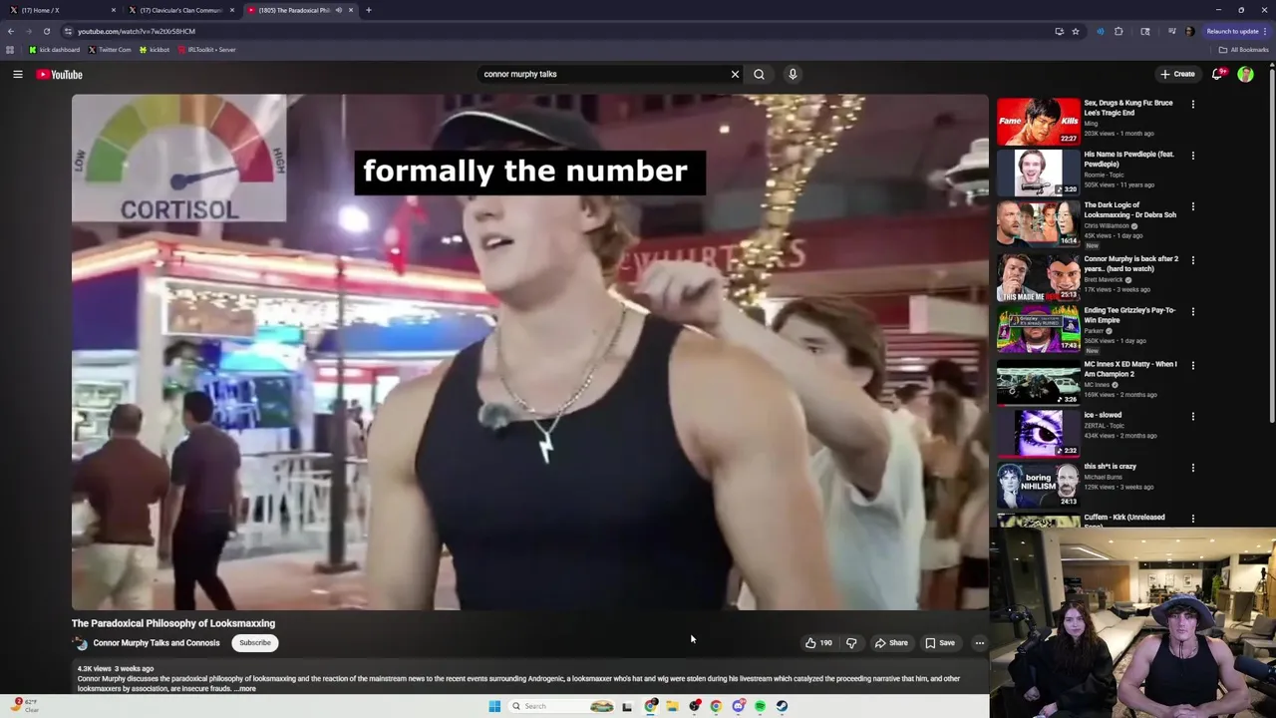Open options for Dark Logic of Looksmaxxing video
Screen dimensions: 1276x718
pyautogui.click(x=1192, y=207)
